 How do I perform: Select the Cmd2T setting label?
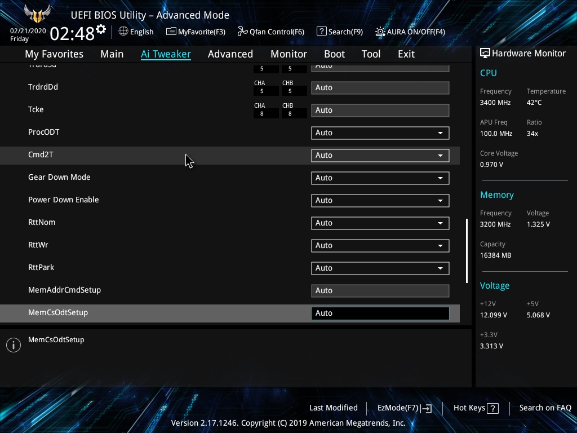coord(41,154)
